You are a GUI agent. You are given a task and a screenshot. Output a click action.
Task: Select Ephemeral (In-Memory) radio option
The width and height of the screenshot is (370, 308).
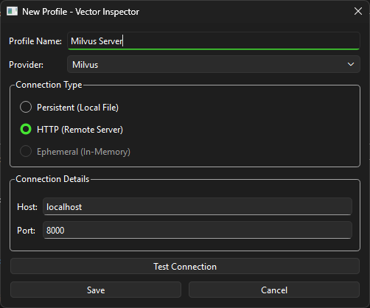pos(75,152)
